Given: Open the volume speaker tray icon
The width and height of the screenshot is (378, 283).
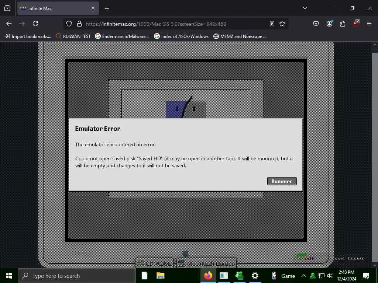Looking at the screenshot, I should click(x=330, y=276).
